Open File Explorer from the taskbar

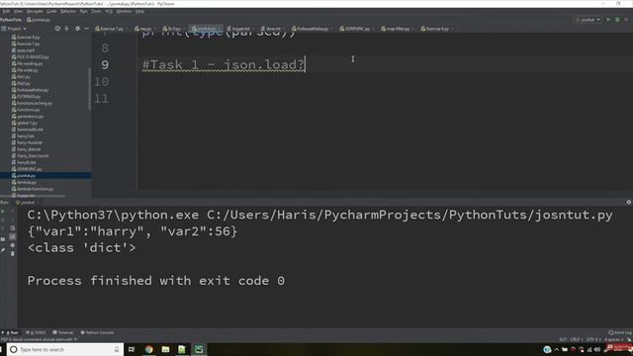[165, 349]
